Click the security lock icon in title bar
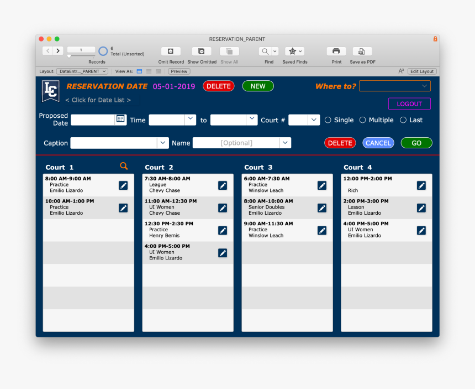The width and height of the screenshot is (475, 389). point(435,39)
